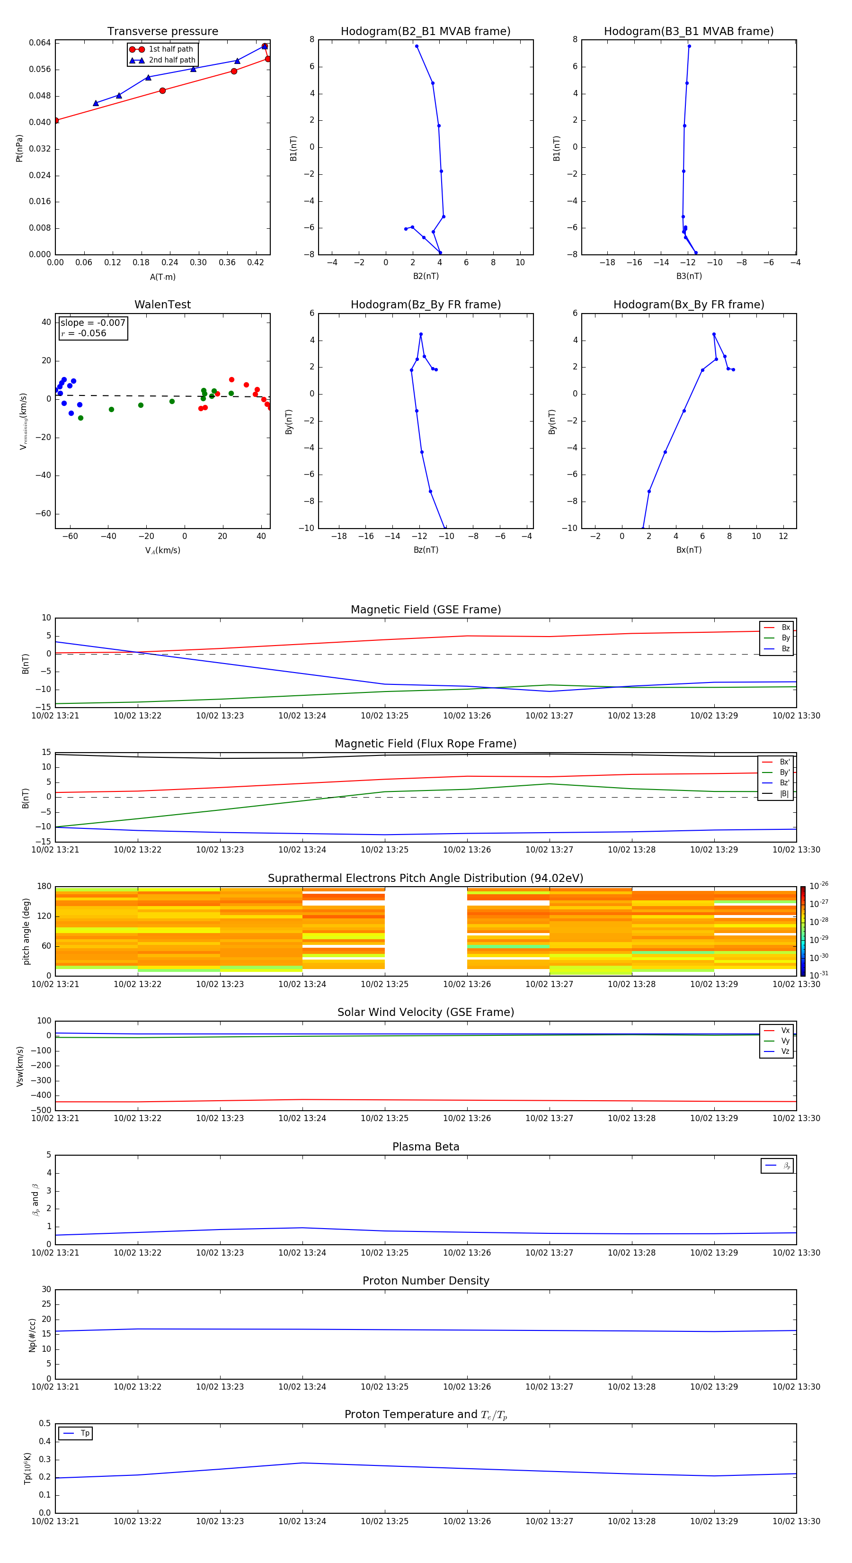Click the Suprathermal Electrons Pitch Angle title

[x=426, y=879]
